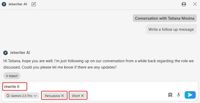Image resolution: width=200 pixels, height=103 pixels.
Task: Close the Jetwriter AI panel
Action: pos(195,4)
